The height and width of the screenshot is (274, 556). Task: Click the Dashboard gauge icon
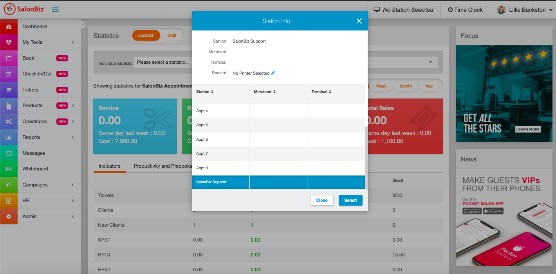pyautogui.click(x=9, y=27)
